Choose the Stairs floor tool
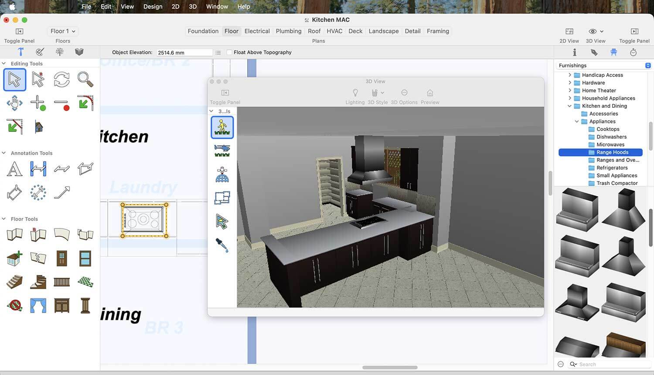The height and width of the screenshot is (375, 654). pos(14,282)
